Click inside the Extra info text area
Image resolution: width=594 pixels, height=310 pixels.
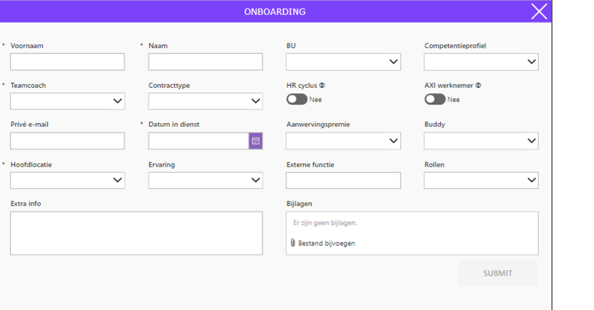[x=136, y=233]
